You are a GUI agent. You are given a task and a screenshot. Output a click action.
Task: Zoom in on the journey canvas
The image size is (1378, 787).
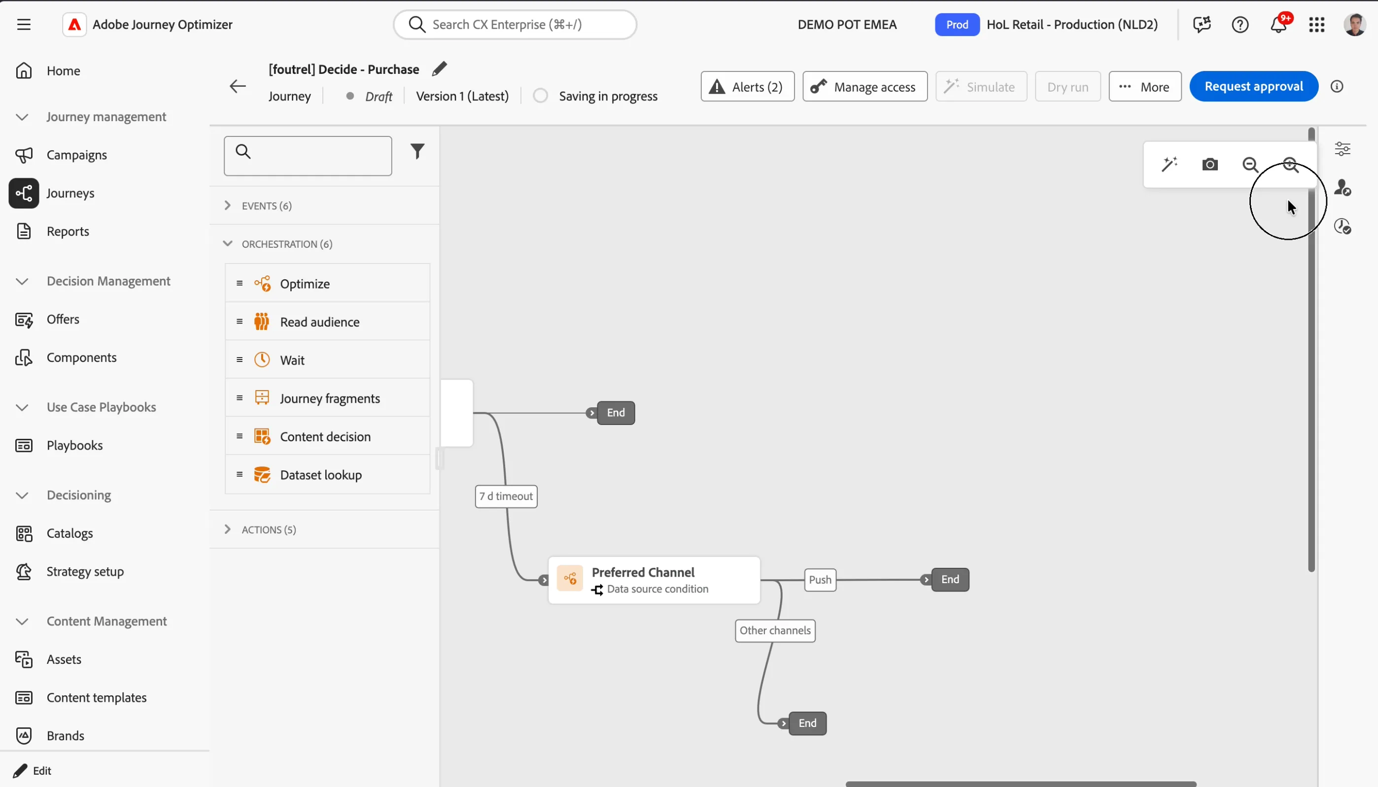pyautogui.click(x=1291, y=164)
